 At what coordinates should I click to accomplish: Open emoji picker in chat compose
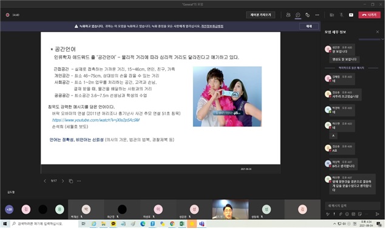tap(347, 214)
